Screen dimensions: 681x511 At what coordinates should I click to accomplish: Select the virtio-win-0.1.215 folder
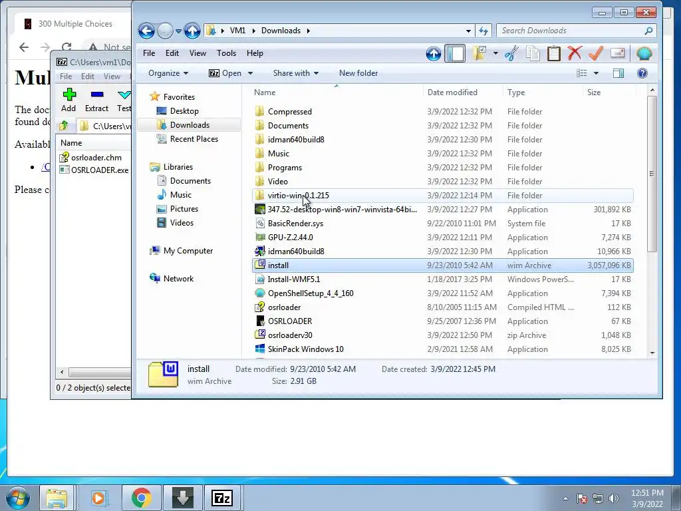442,196
